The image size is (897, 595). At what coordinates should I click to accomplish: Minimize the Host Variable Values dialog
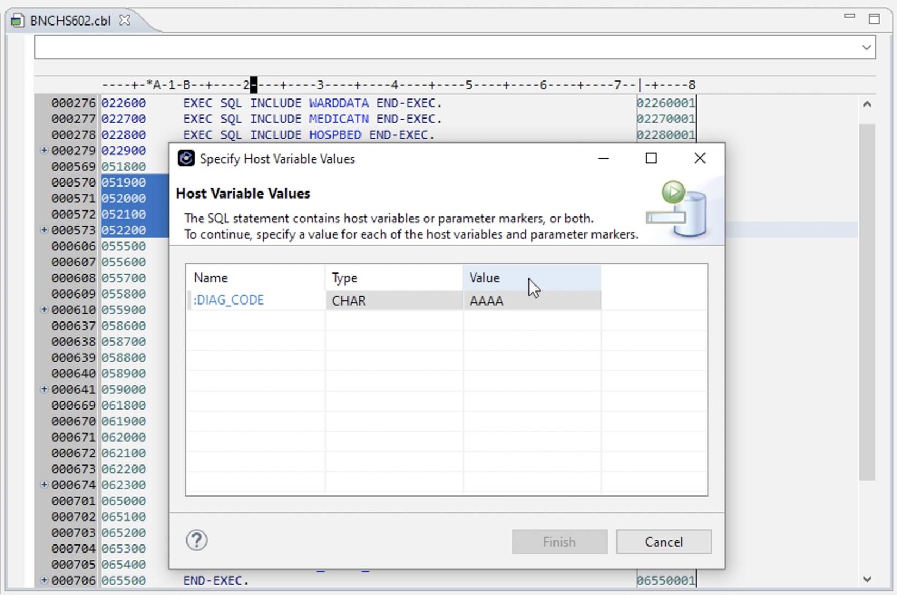click(x=603, y=159)
